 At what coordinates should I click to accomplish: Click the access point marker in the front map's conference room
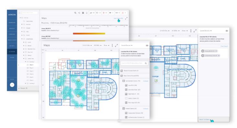80,65
